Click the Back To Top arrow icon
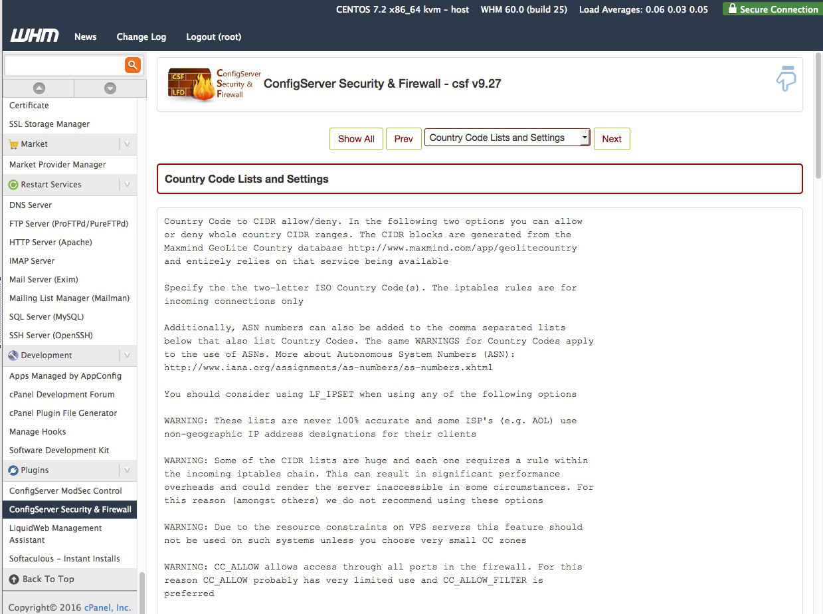823x614 pixels. click(14, 579)
